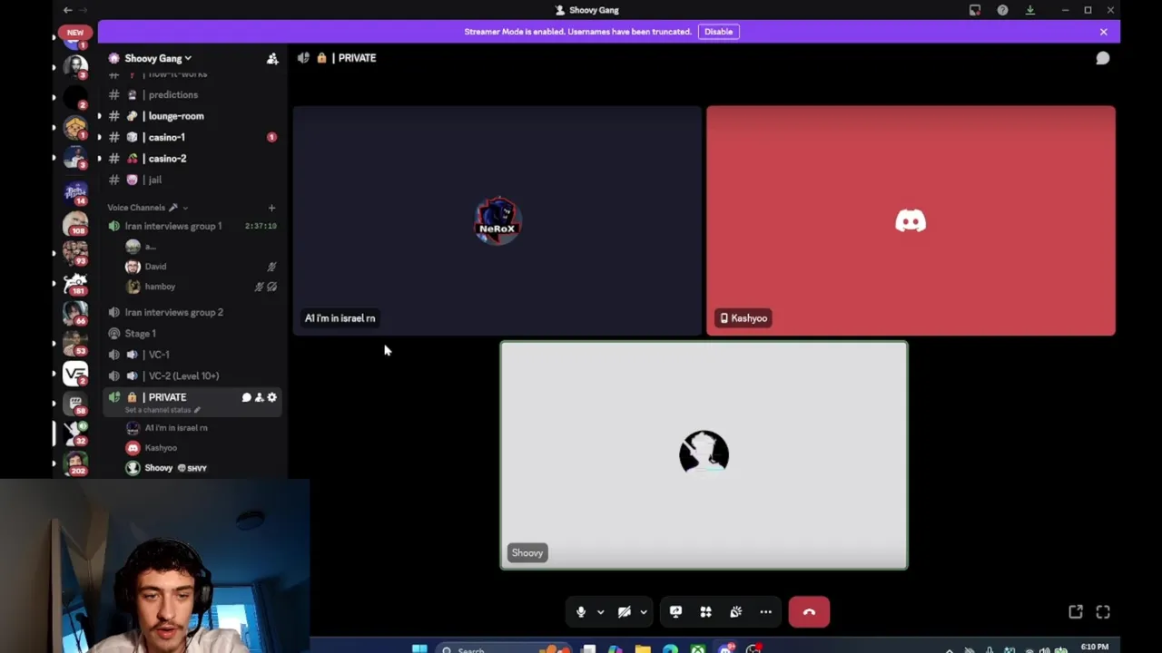Open the soundboard
The image size is (1162, 653).
(x=735, y=612)
